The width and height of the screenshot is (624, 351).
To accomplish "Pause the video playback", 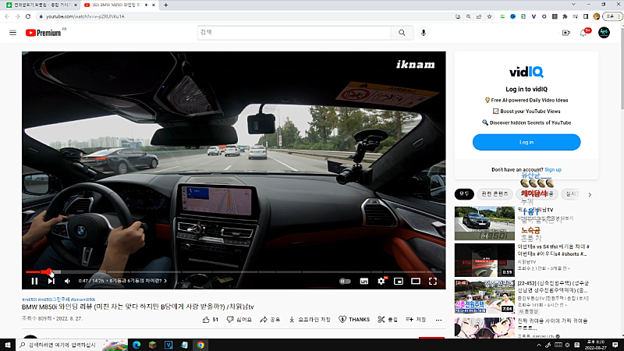I will [34, 281].
